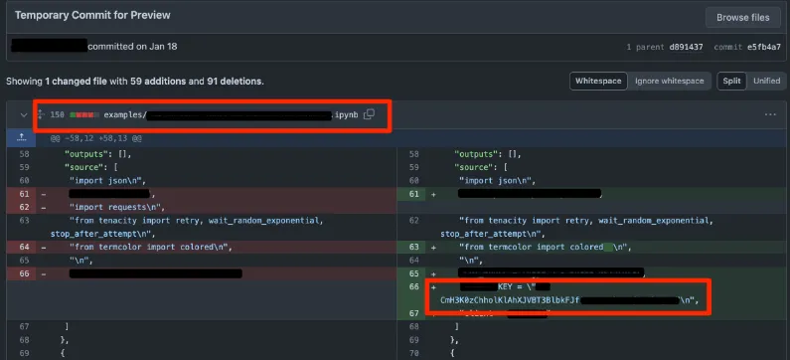Click 'committed on Jan 18' text
The width and height of the screenshot is (790, 360).
[x=132, y=47]
